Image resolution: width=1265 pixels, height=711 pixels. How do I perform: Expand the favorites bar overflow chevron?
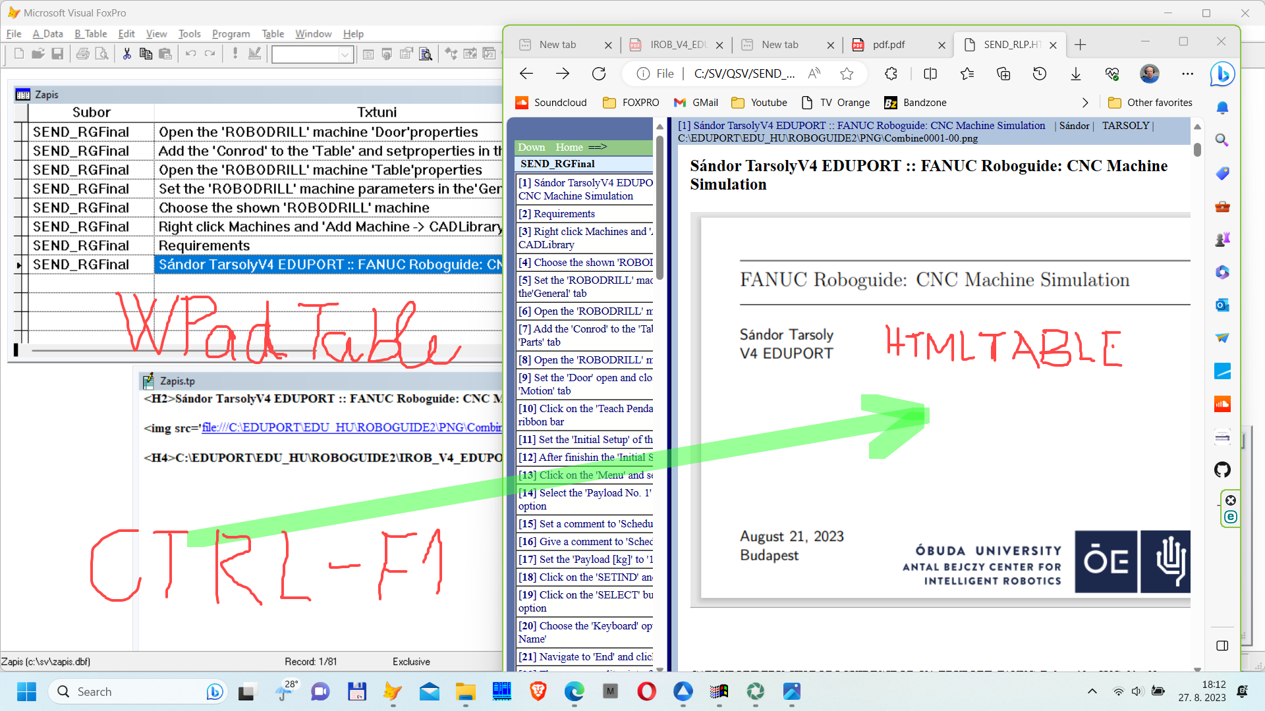coord(1085,103)
